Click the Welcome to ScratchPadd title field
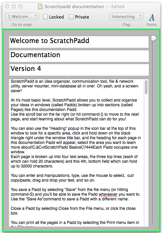Image resolution: width=162 pixels, height=233 pixels. [x=79, y=42]
